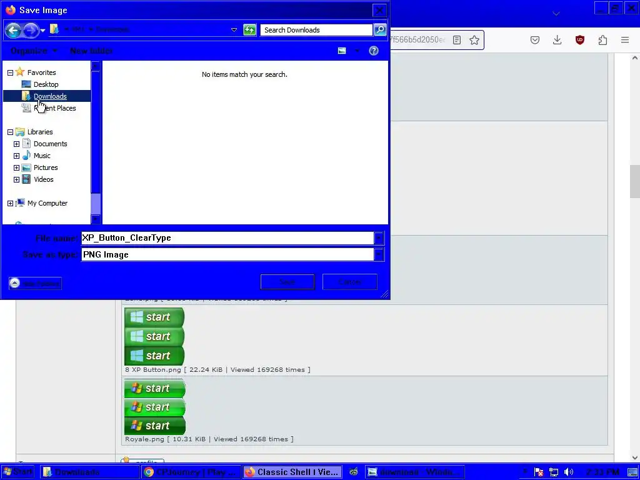The height and width of the screenshot is (480, 640).
Task: Switch to Classic Shell Firefox taskbar window
Action: click(x=292, y=472)
